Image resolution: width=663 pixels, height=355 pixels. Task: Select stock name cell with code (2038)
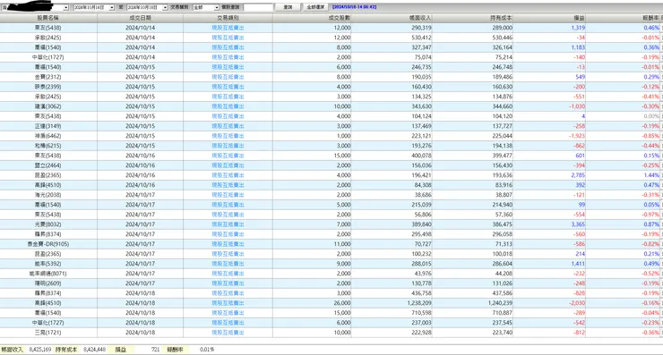tap(48, 195)
